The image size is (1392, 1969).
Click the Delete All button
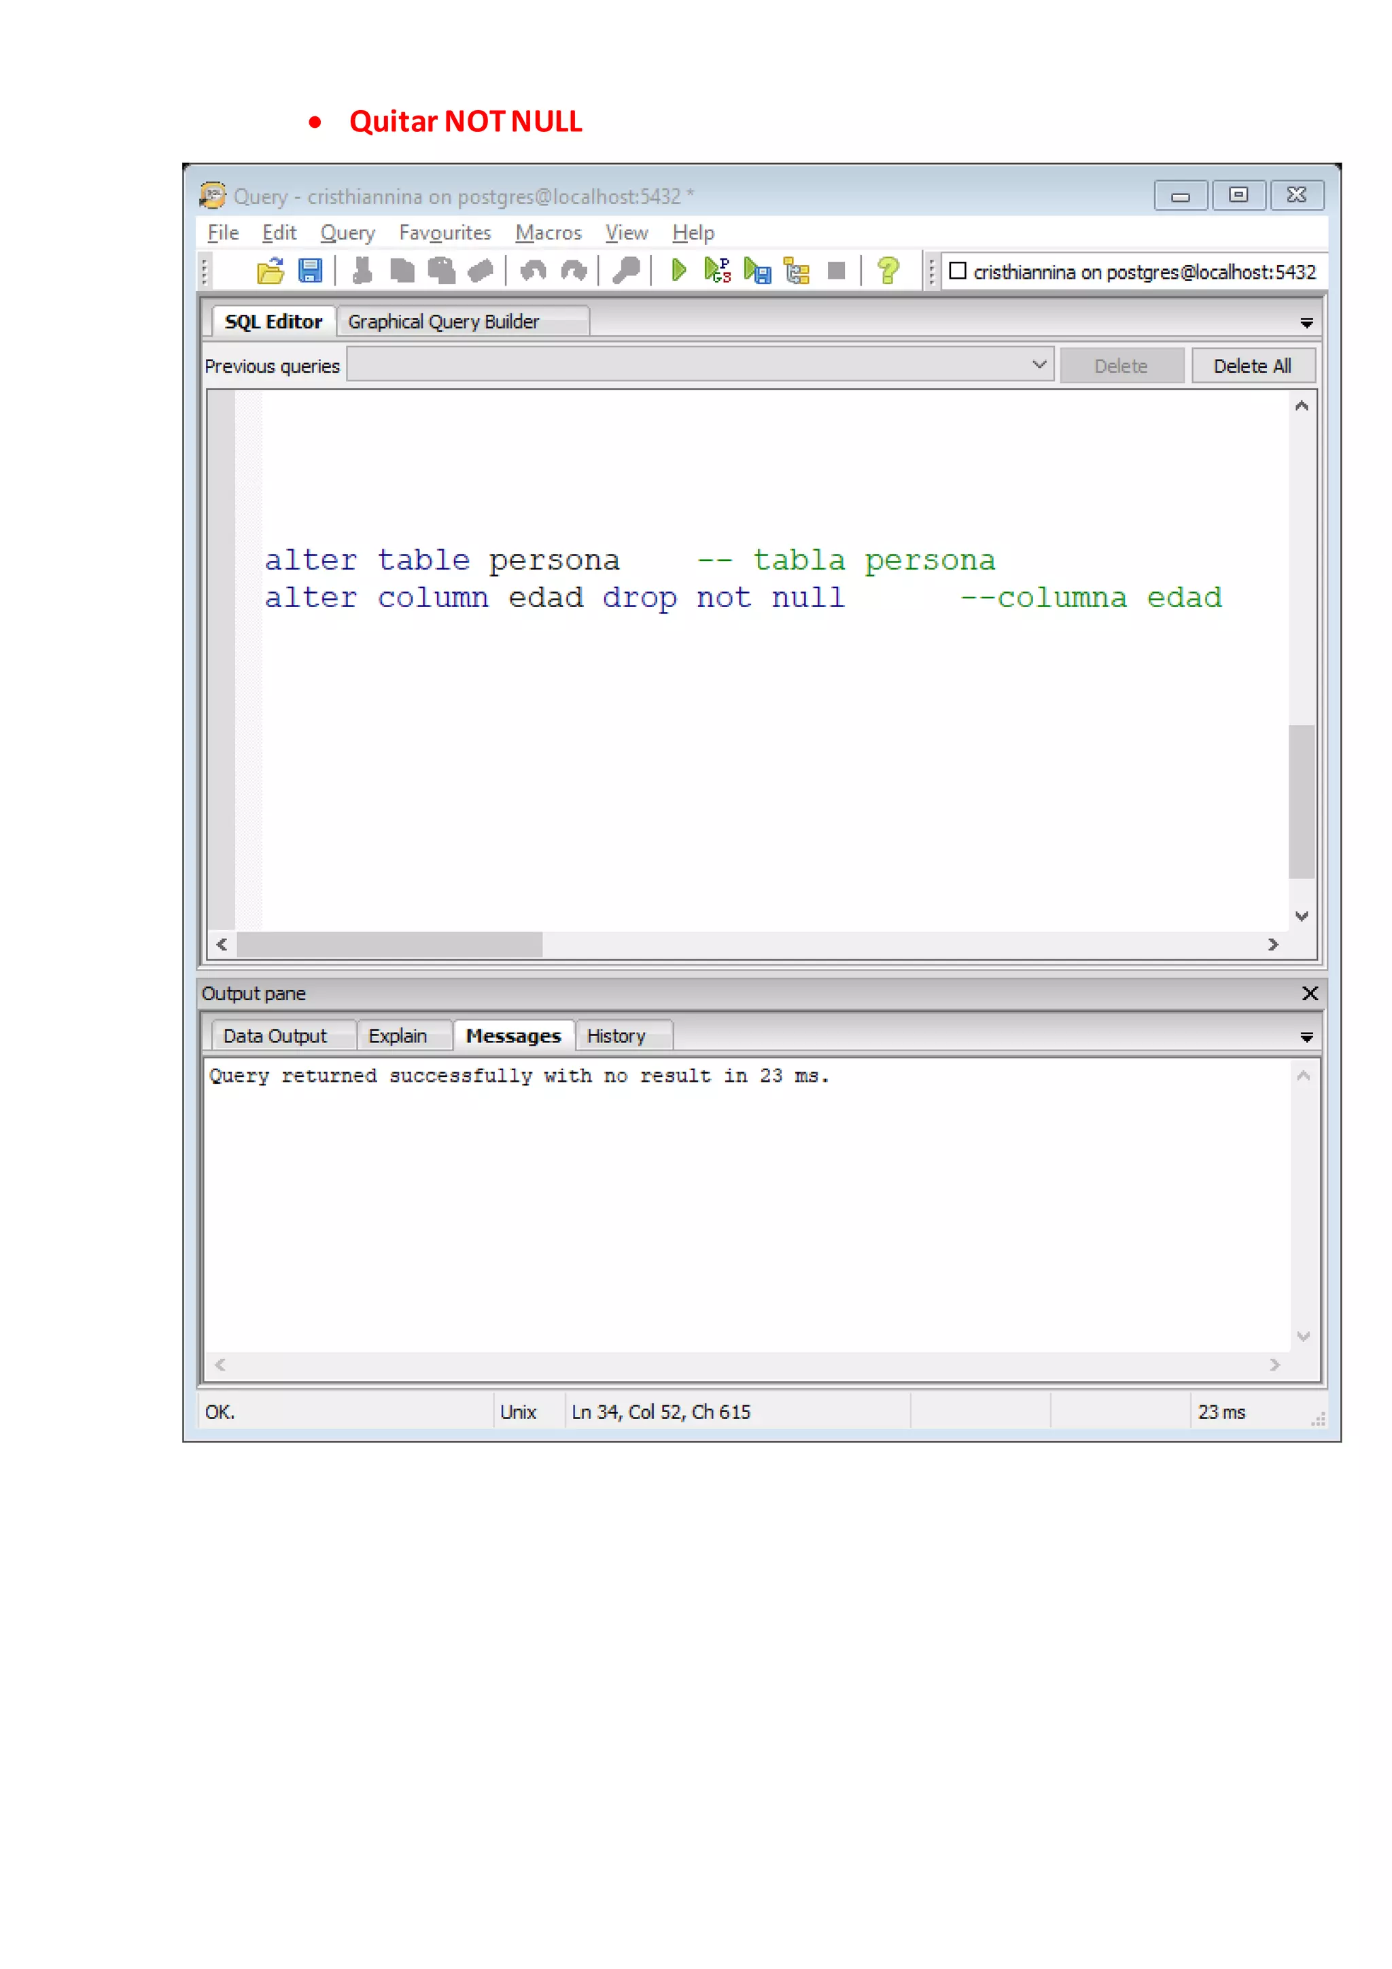(x=1252, y=366)
